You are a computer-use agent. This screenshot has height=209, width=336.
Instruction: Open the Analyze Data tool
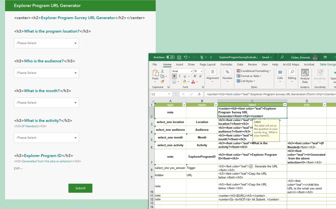(x=305, y=76)
